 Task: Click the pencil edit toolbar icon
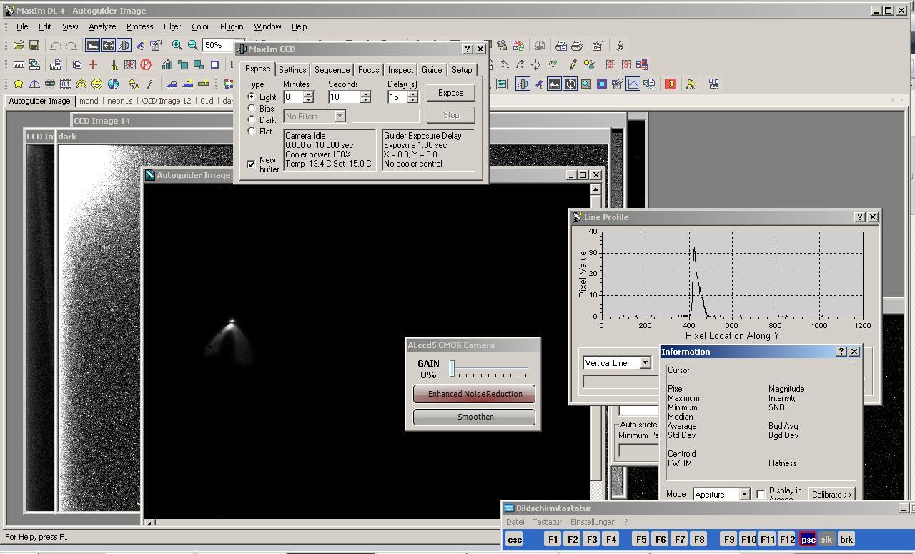coord(573,65)
